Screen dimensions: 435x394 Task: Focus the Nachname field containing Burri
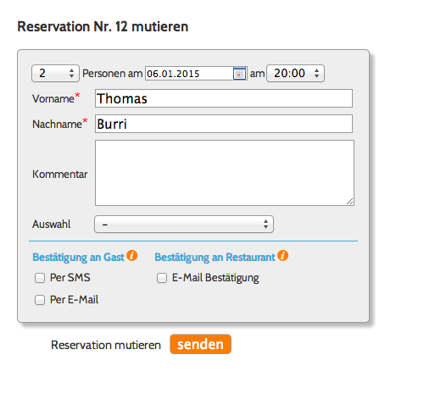[224, 124]
